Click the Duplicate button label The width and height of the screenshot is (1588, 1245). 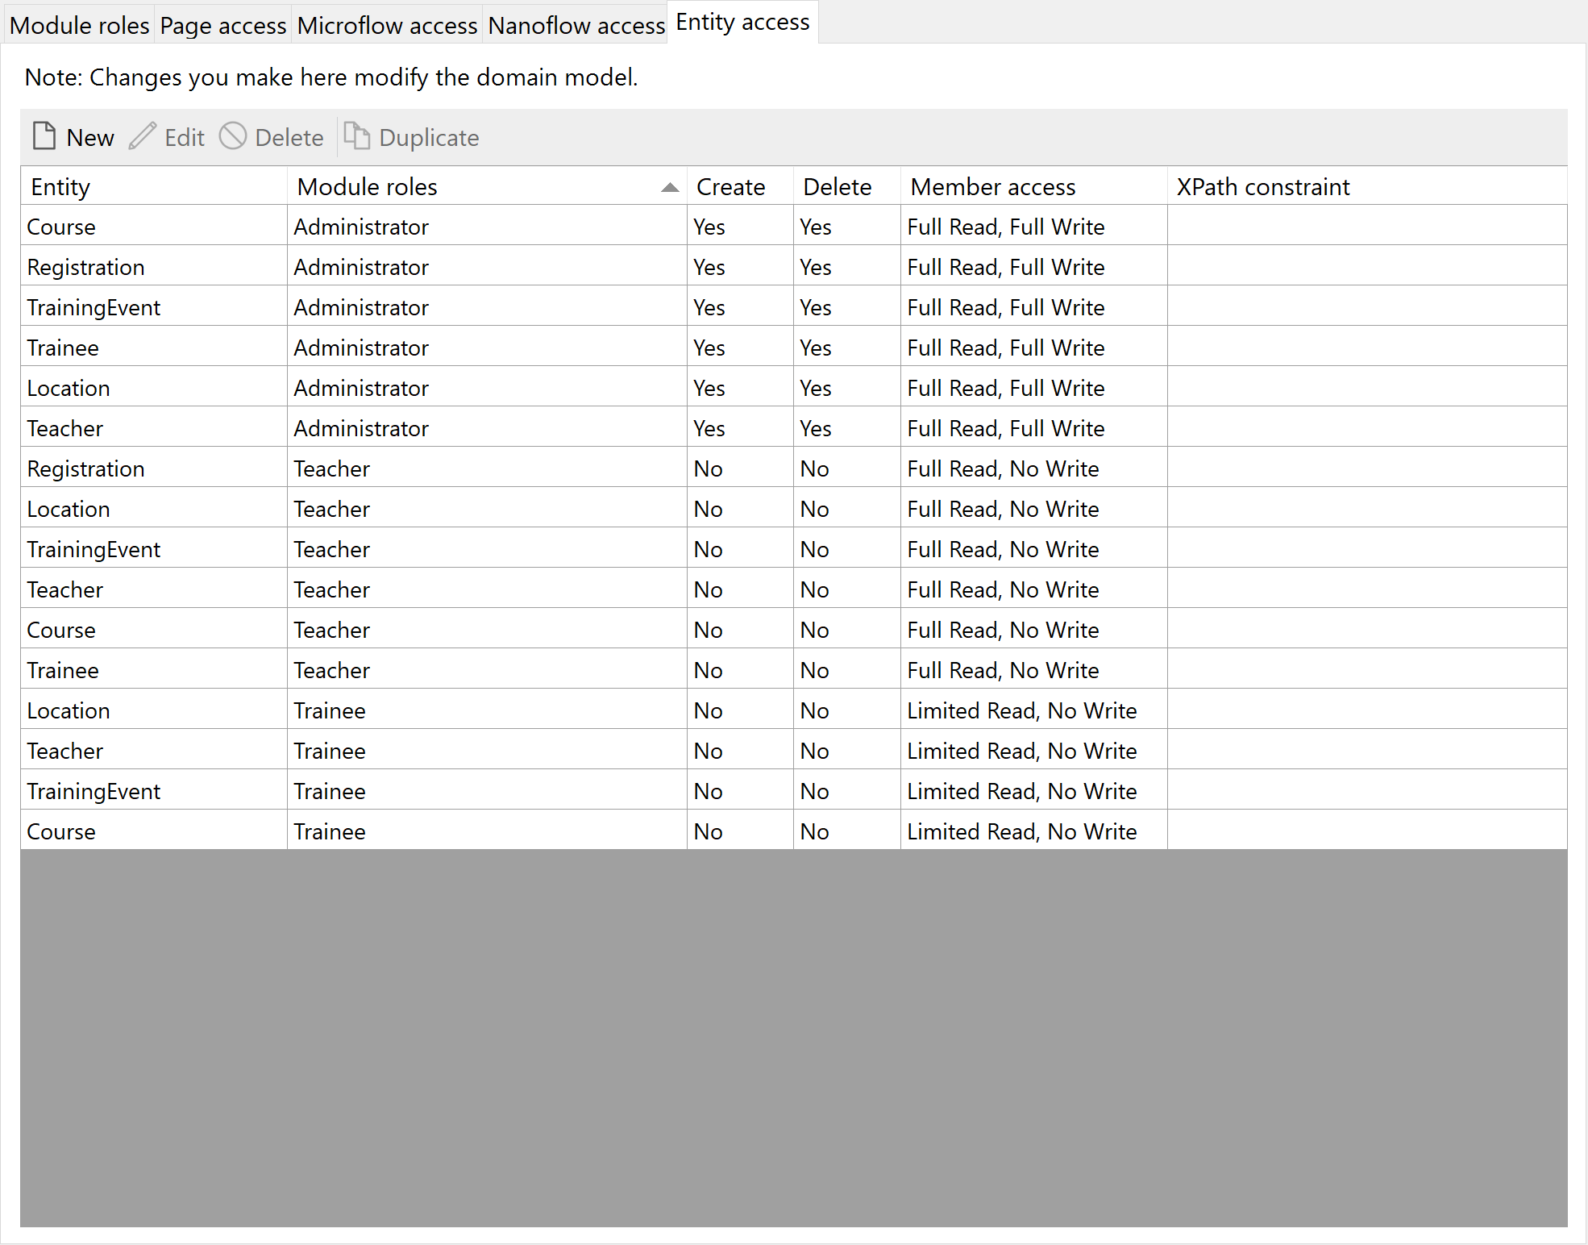[x=429, y=138]
